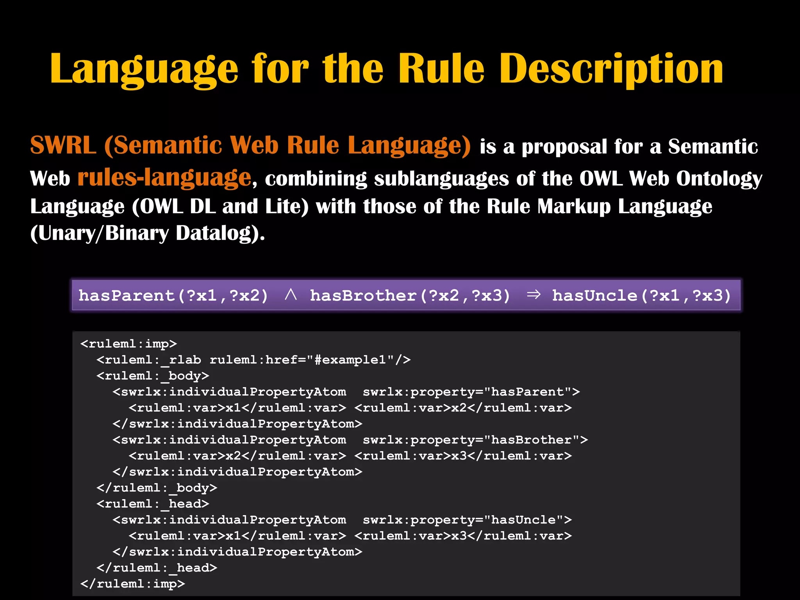Click the closing '</ruleml:imp>' line
Image resolution: width=800 pixels, height=600 pixels.
point(132,584)
